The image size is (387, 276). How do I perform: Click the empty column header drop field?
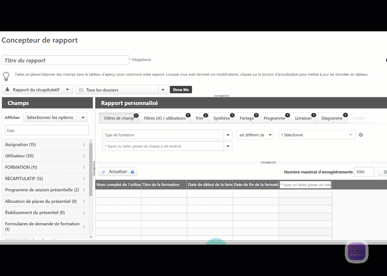point(305,185)
